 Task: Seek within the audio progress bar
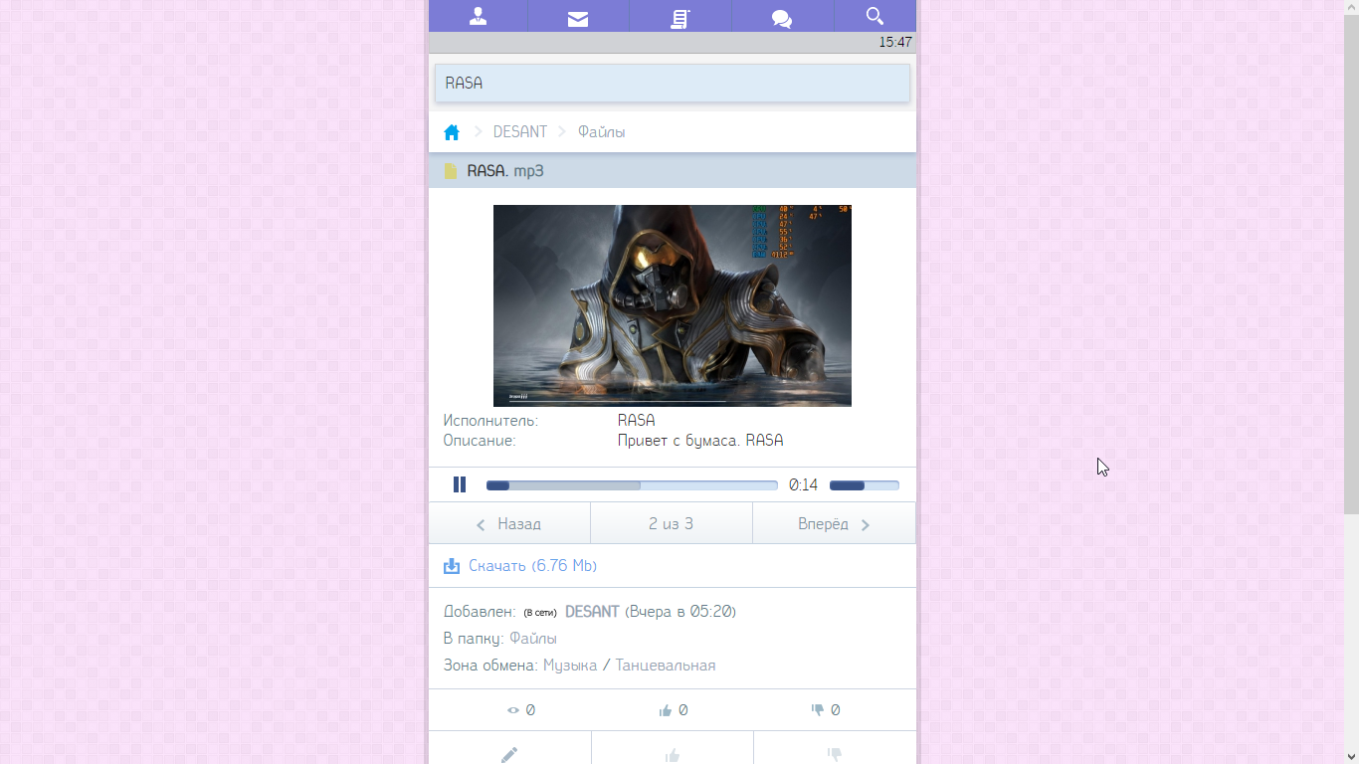tap(631, 485)
